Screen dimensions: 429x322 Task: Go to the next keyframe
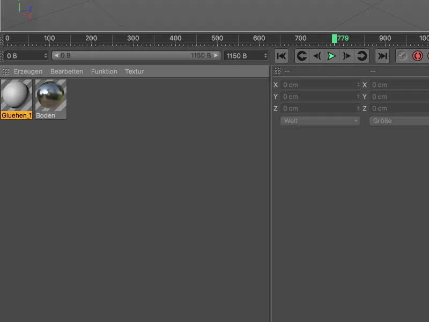tap(361, 56)
